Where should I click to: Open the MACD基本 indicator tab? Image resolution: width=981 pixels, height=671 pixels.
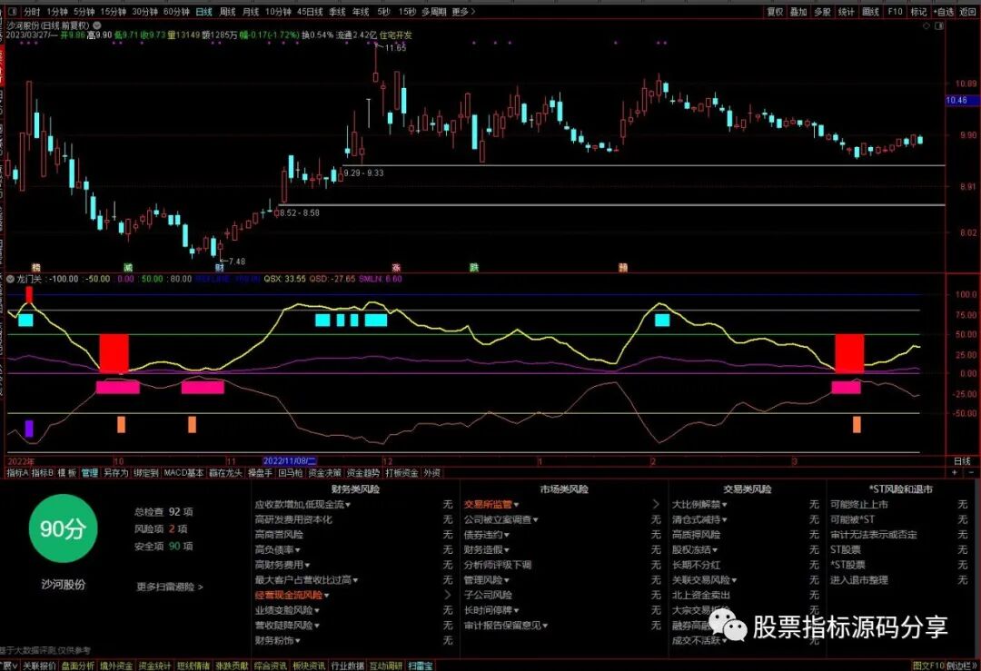coord(183,473)
